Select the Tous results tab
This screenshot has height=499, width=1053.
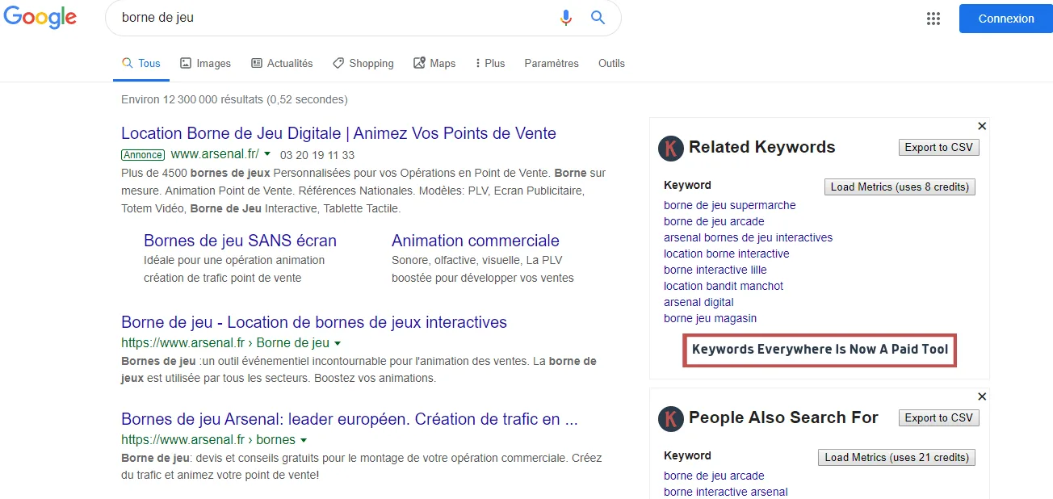coord(141,63)
